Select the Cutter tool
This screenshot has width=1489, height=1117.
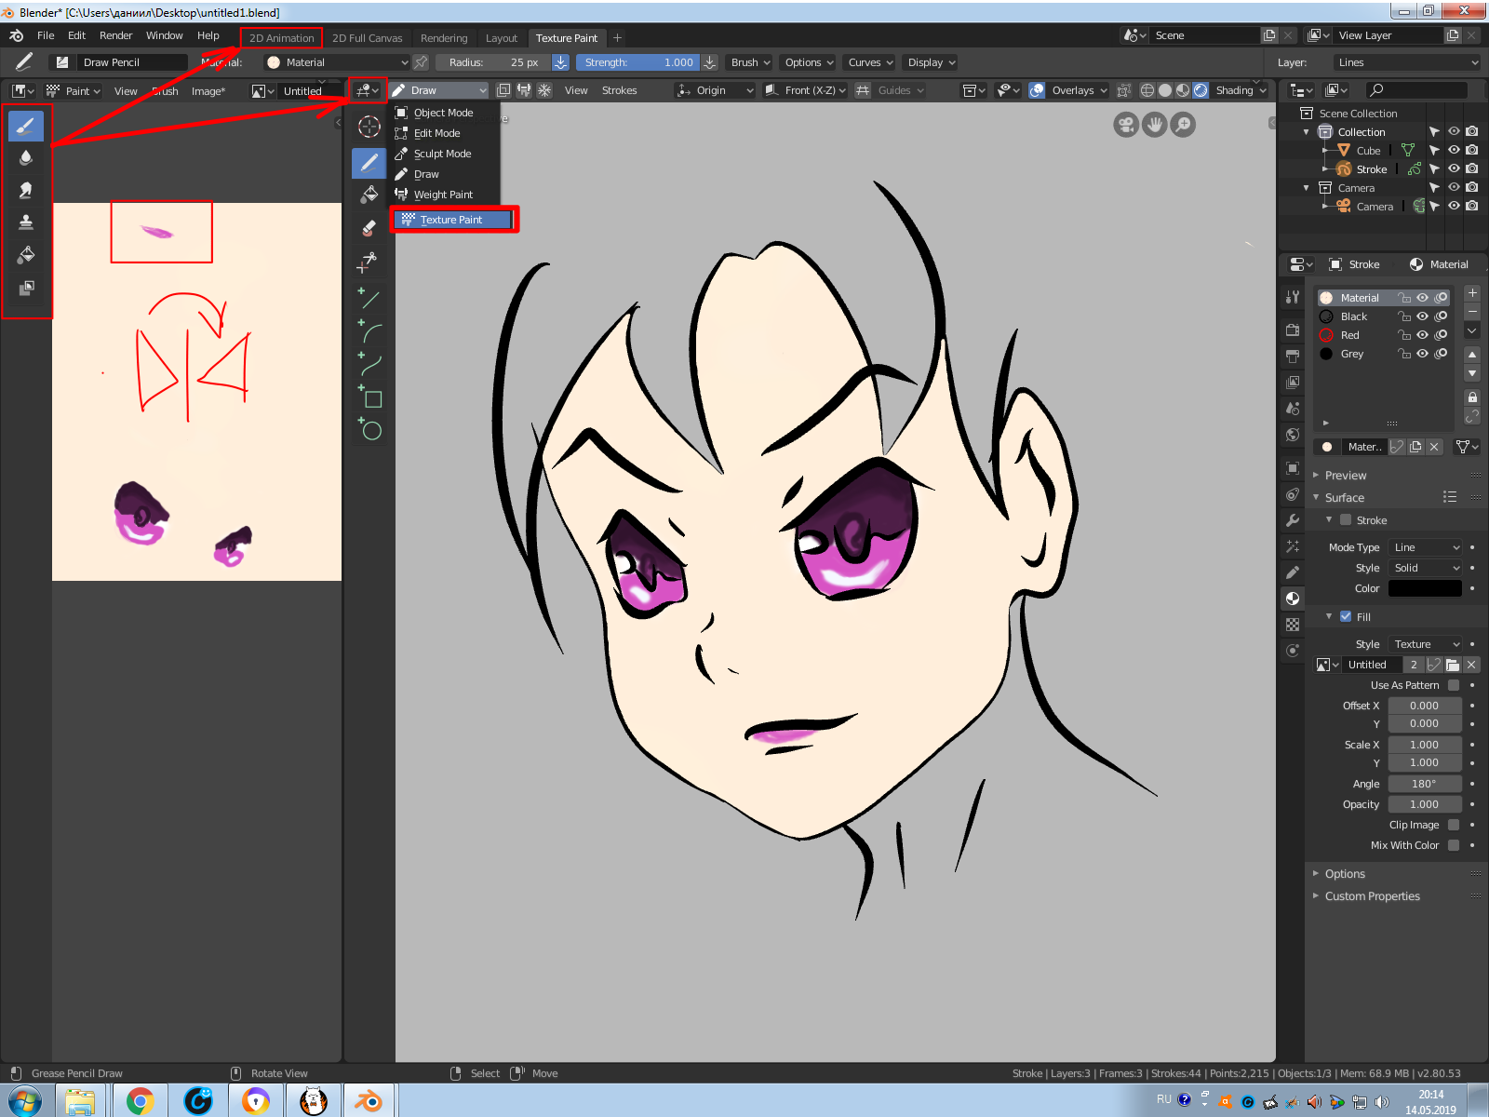click(x=369, y=262)
